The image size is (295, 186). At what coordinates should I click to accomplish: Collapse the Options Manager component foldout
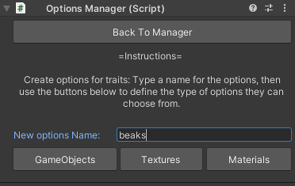[x=7, y=9]
